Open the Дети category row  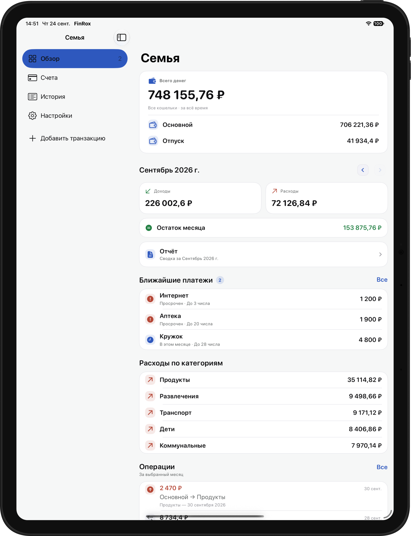[x=263, y=429]
